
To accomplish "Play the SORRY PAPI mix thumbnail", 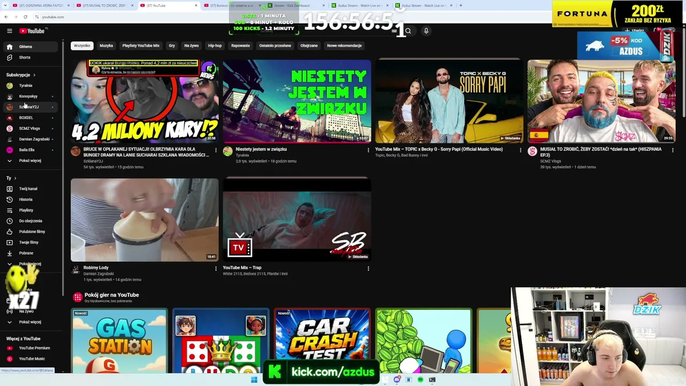I will click(449, 101).
